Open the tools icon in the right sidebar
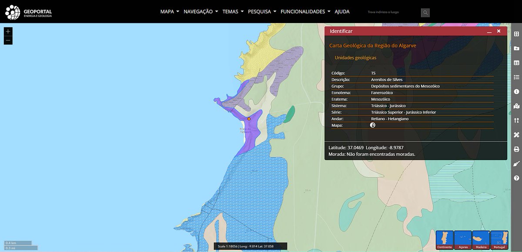This screenshot has height=252, width=522. [515, 135]
